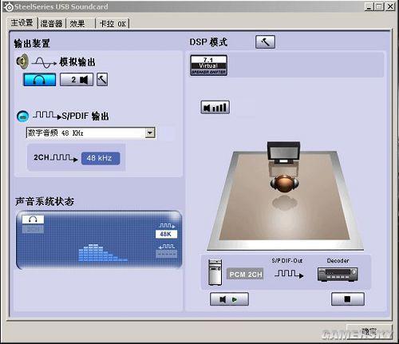Open analog output settings hammer icon

click(102, 79)
